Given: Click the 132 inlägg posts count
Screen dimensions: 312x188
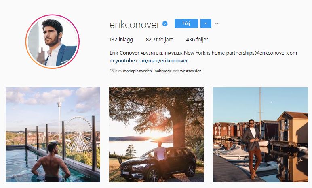Looking at the screenshot, I should (121, 40).
